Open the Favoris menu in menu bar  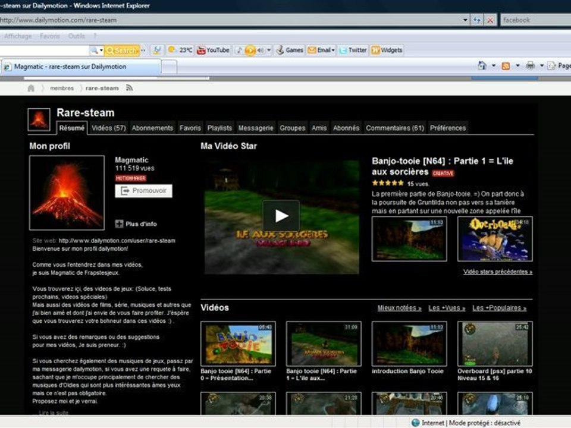(x=50, y=36)
